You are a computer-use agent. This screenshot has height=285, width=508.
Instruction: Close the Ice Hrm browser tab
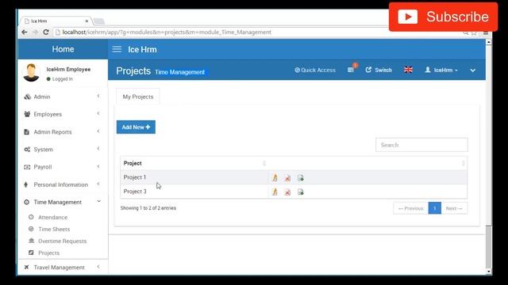87,21
